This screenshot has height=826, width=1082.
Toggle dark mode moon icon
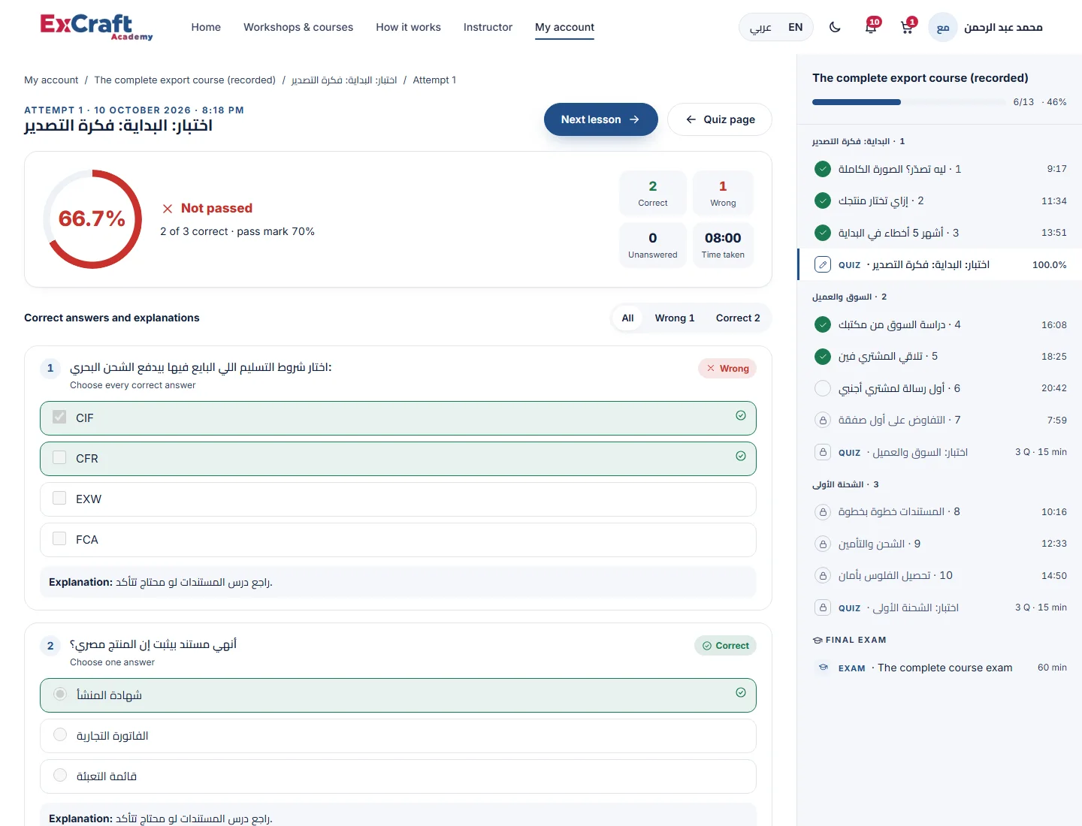coord(835,27)
